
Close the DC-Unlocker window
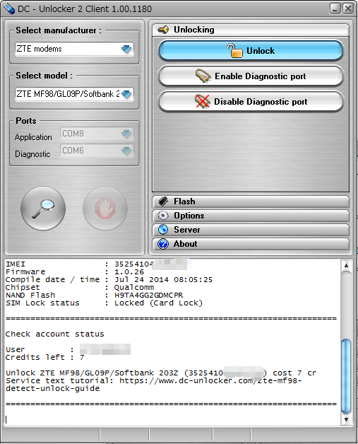click(x=348, y=8)
